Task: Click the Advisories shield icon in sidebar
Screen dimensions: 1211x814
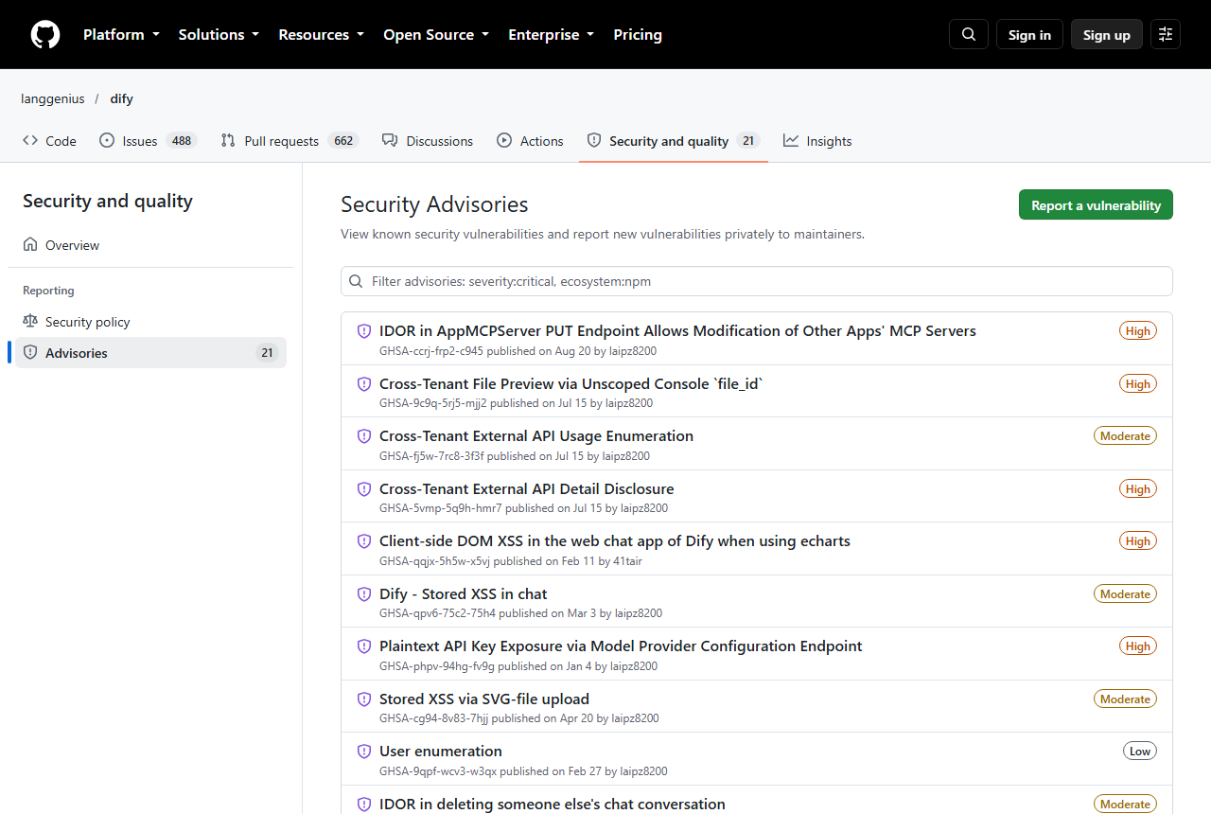Action: click(30, 353)
